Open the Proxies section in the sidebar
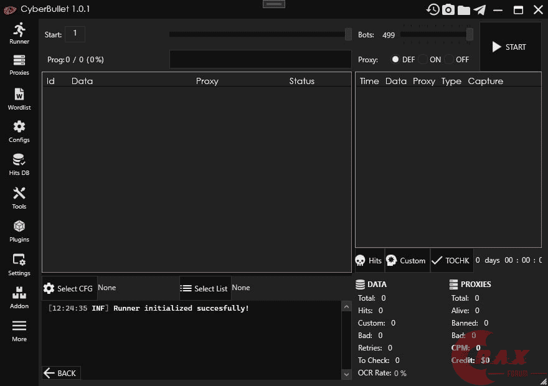 point(19,65)
